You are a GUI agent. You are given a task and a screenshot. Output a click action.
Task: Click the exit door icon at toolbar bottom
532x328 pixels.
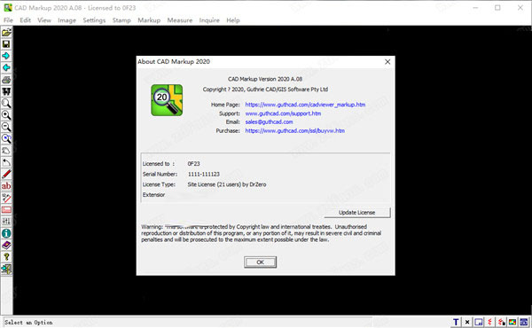tap(6, 269)
